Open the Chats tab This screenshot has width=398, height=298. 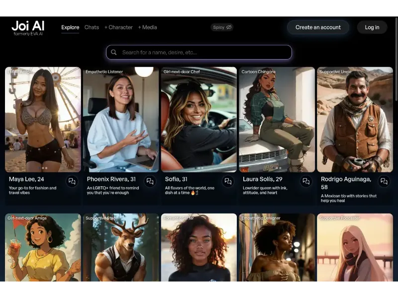tap(92, 27)
